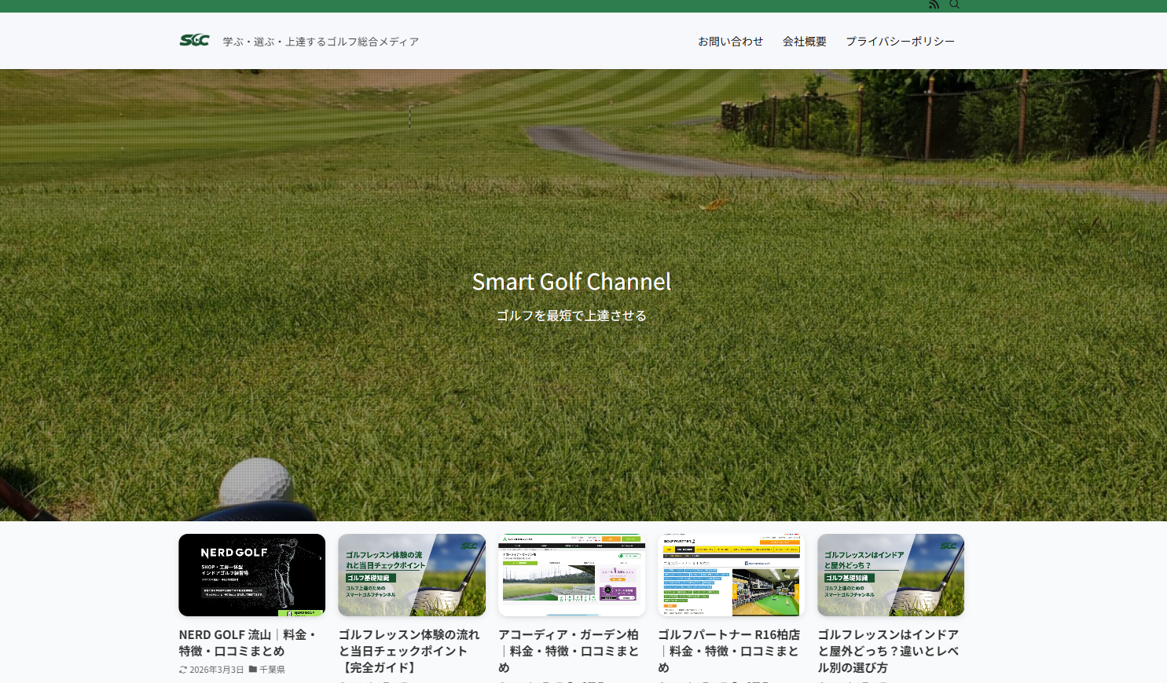Click the アコーディア・ガーデン柏 article title
Image resolution: width=1167 pixels, height=683 pixels.
click(568, 650)
